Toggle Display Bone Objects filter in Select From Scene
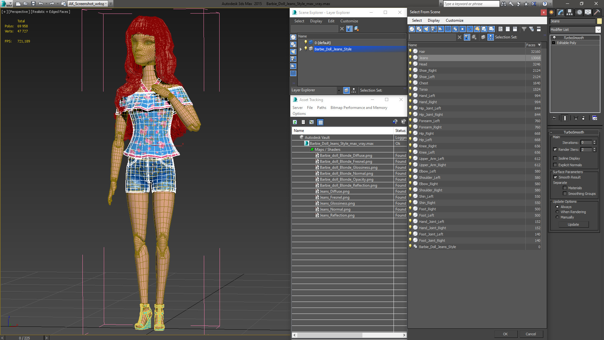This screenshot has height=340, width=604. point(470,29)
